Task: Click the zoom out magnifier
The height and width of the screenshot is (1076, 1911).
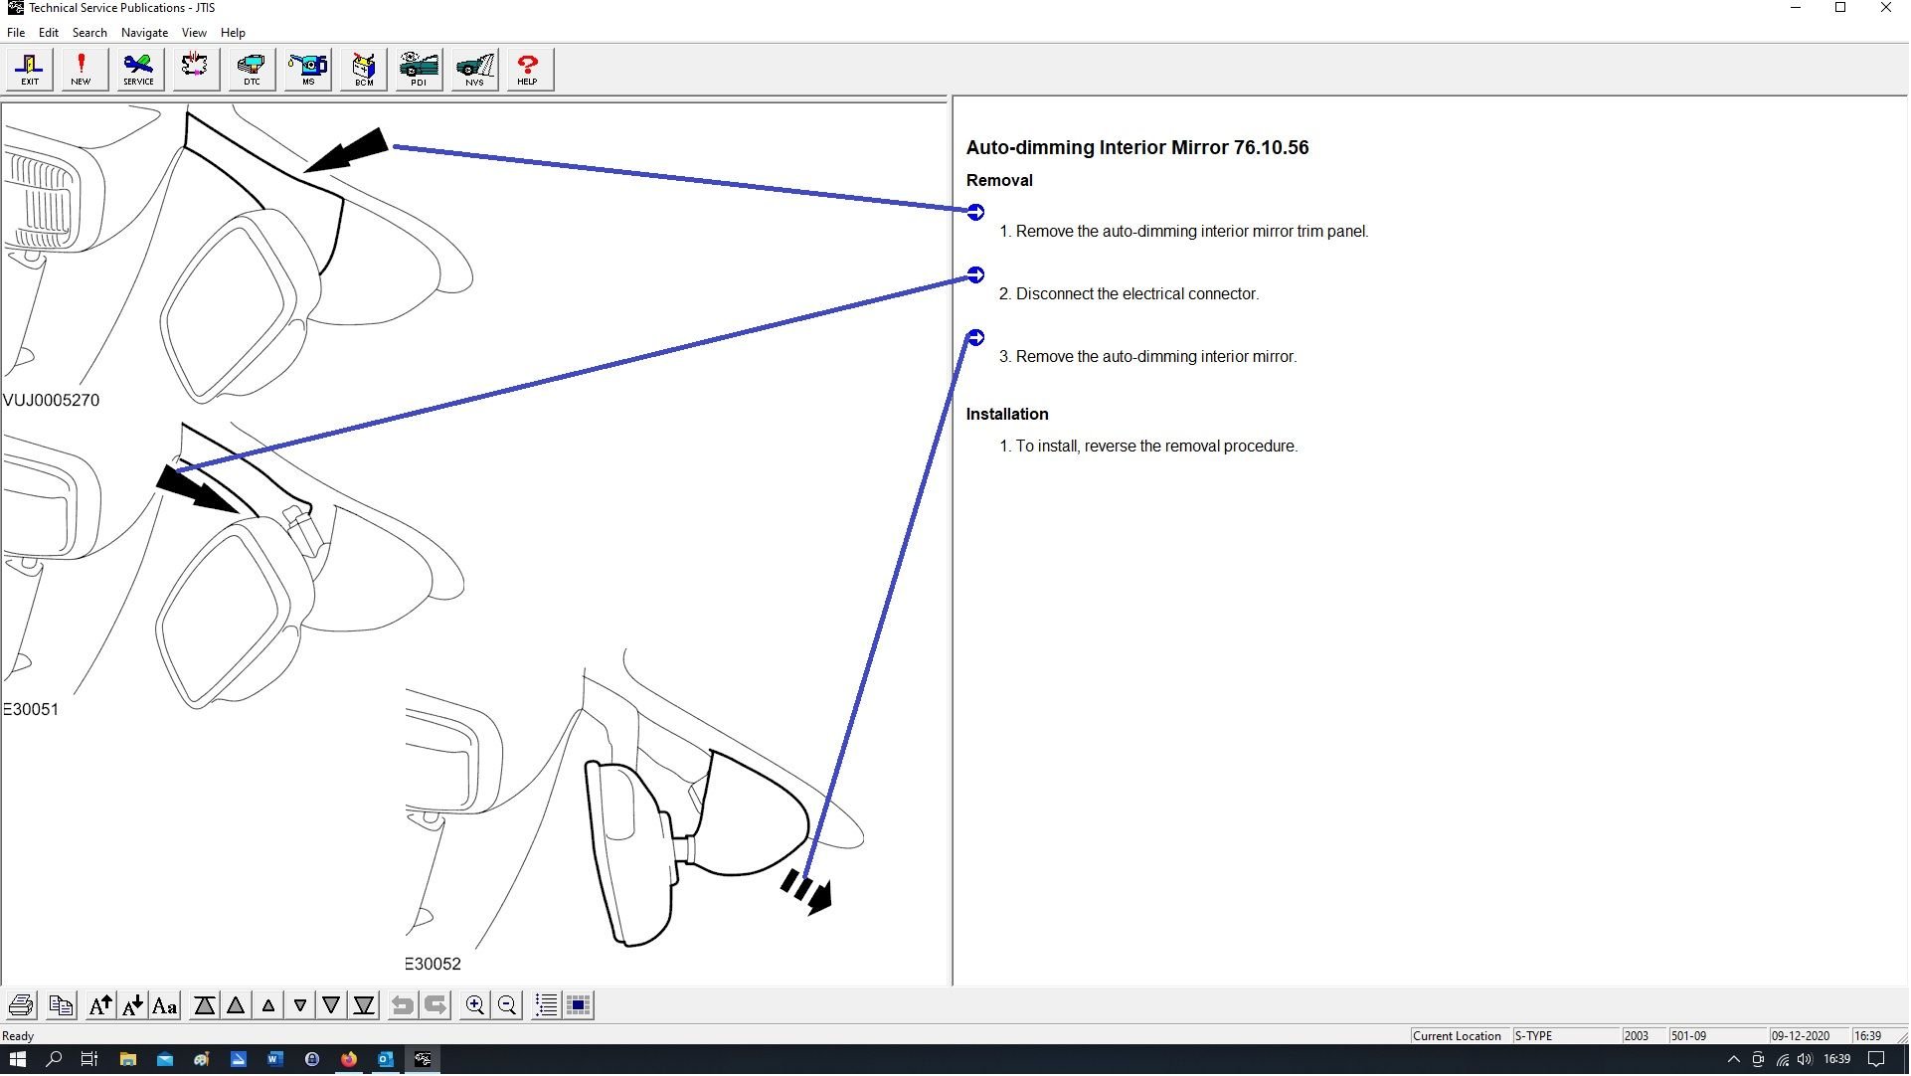Action: tap(507, 1006)
